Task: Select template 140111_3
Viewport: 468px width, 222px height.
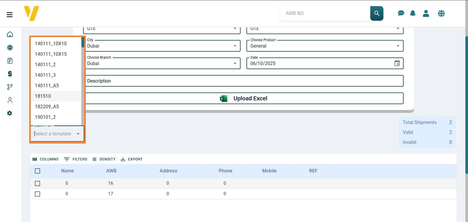Action: (56, 75)
